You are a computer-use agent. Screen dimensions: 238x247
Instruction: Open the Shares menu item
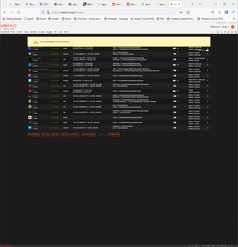19,32
